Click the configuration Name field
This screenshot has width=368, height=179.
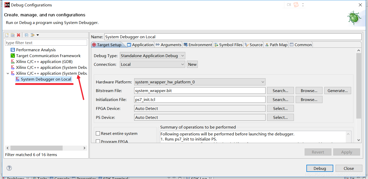[x=233, y=37]
